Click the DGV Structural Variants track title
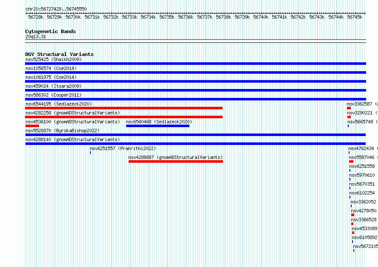The height and width of the screenshot is (267, 378). tap(59, 54)
